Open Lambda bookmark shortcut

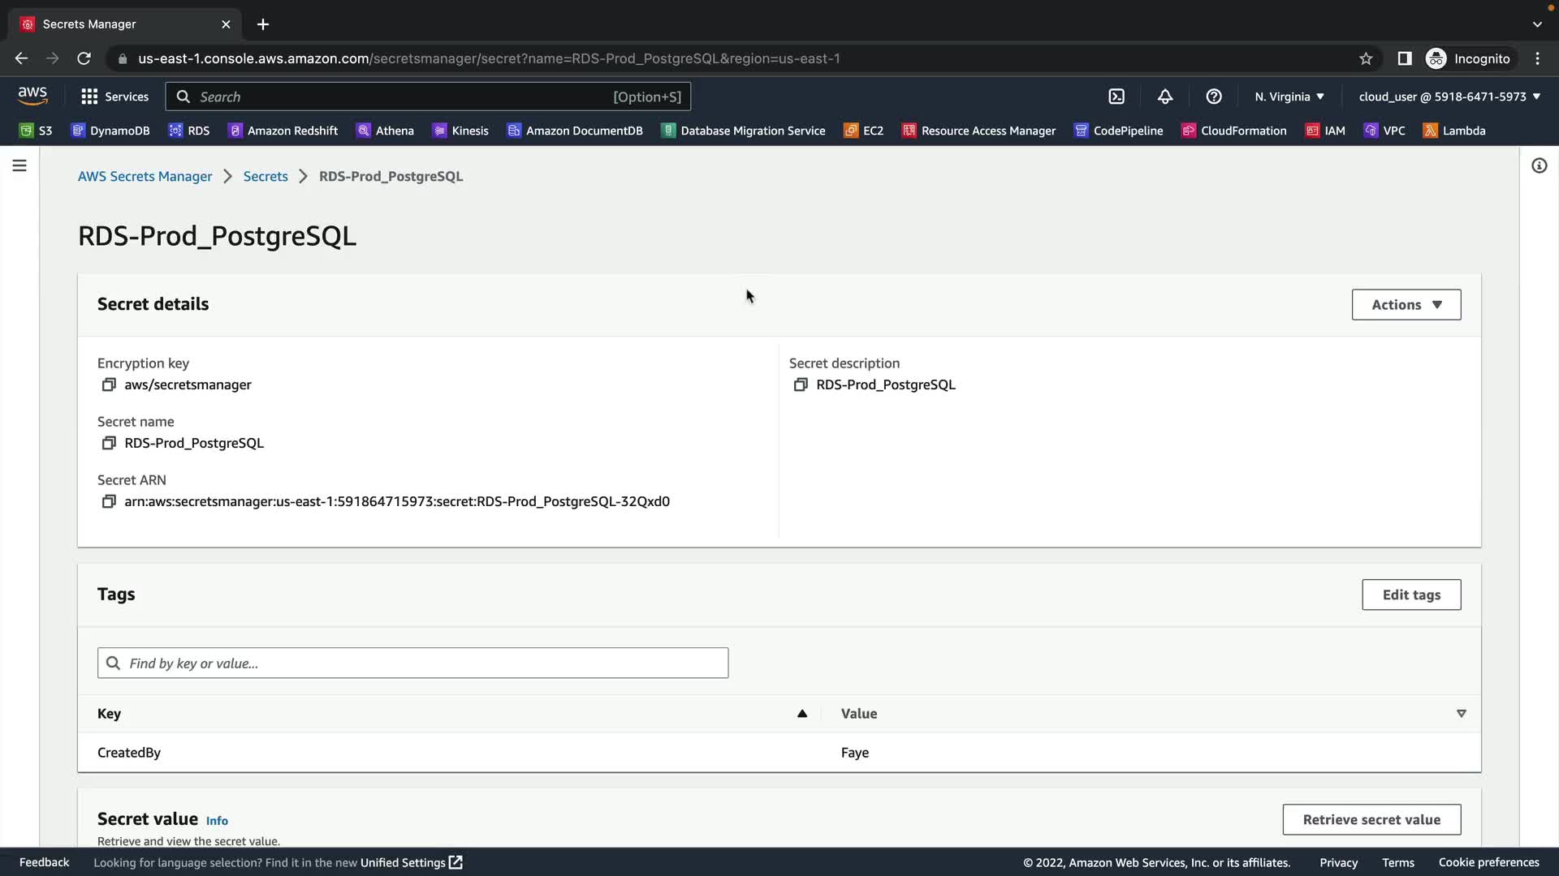[1454, 131]
